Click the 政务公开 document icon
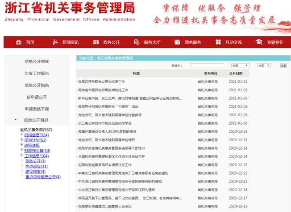291x212 pixels. 96,42
